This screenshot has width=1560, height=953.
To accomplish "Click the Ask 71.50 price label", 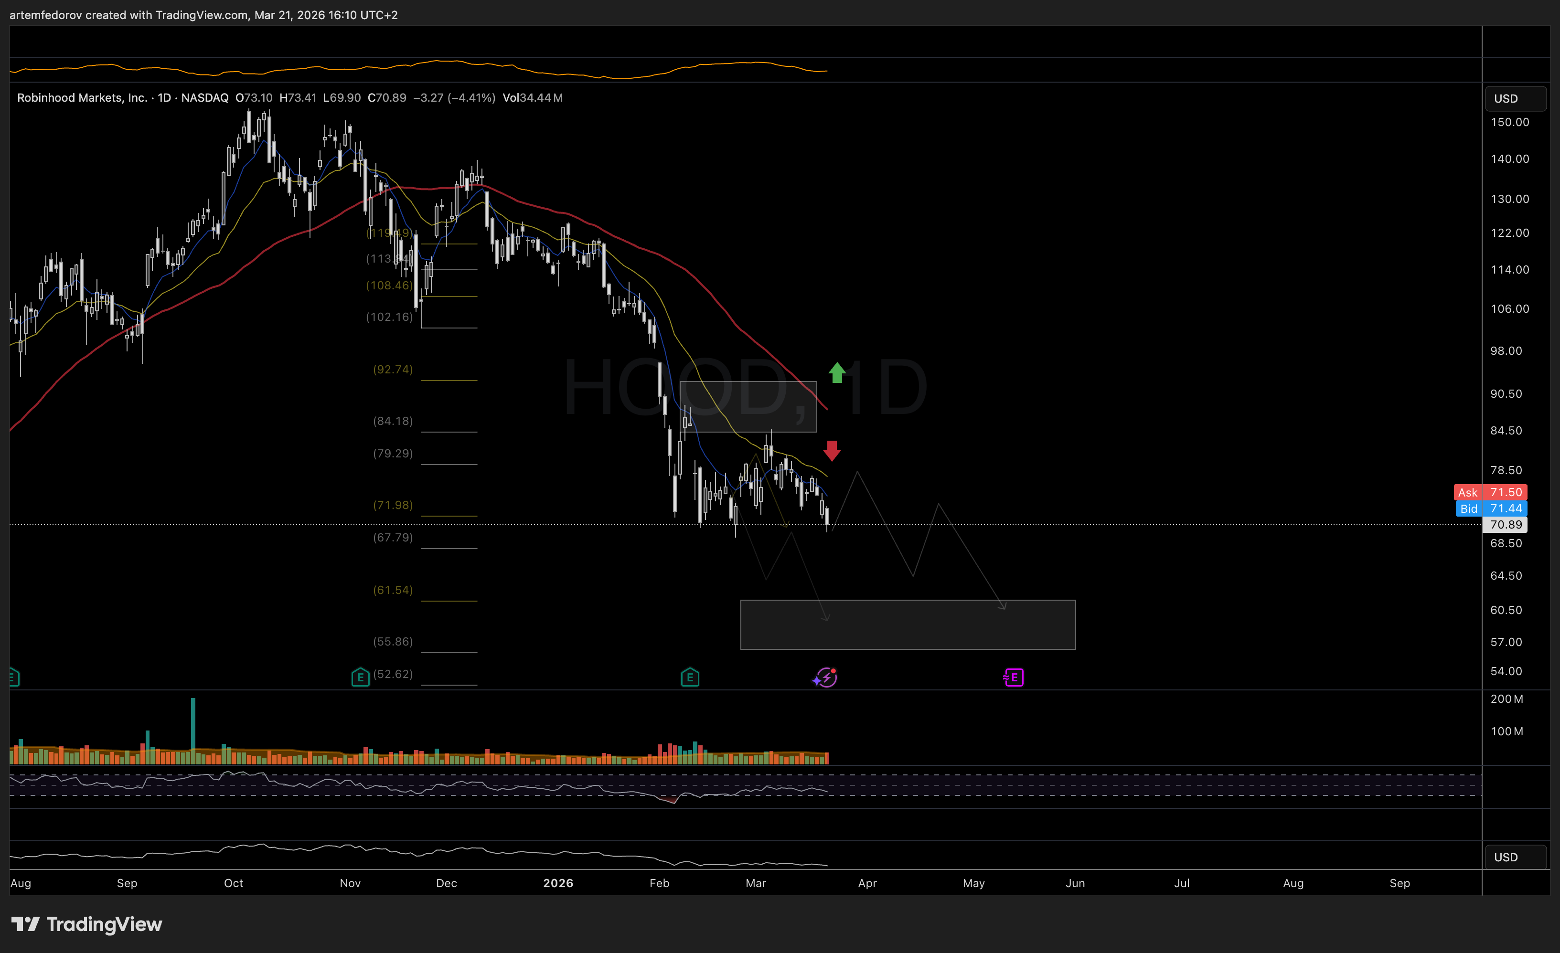I will 1491,492.
